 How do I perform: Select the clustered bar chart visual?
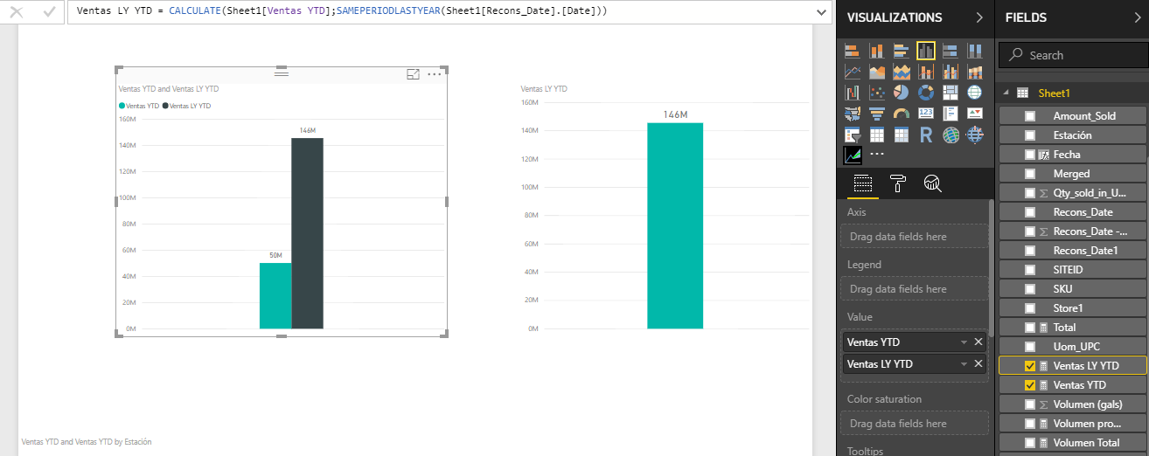(902, 51)
